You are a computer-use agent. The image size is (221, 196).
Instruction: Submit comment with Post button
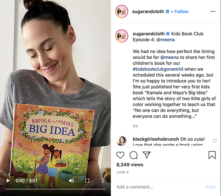click(210, 187)
